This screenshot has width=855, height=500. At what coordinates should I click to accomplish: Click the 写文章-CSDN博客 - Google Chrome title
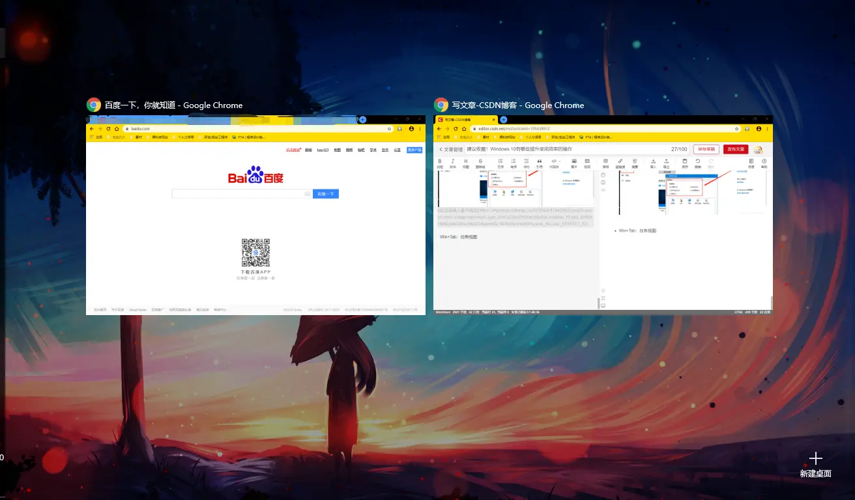click(x=518, y=105)
